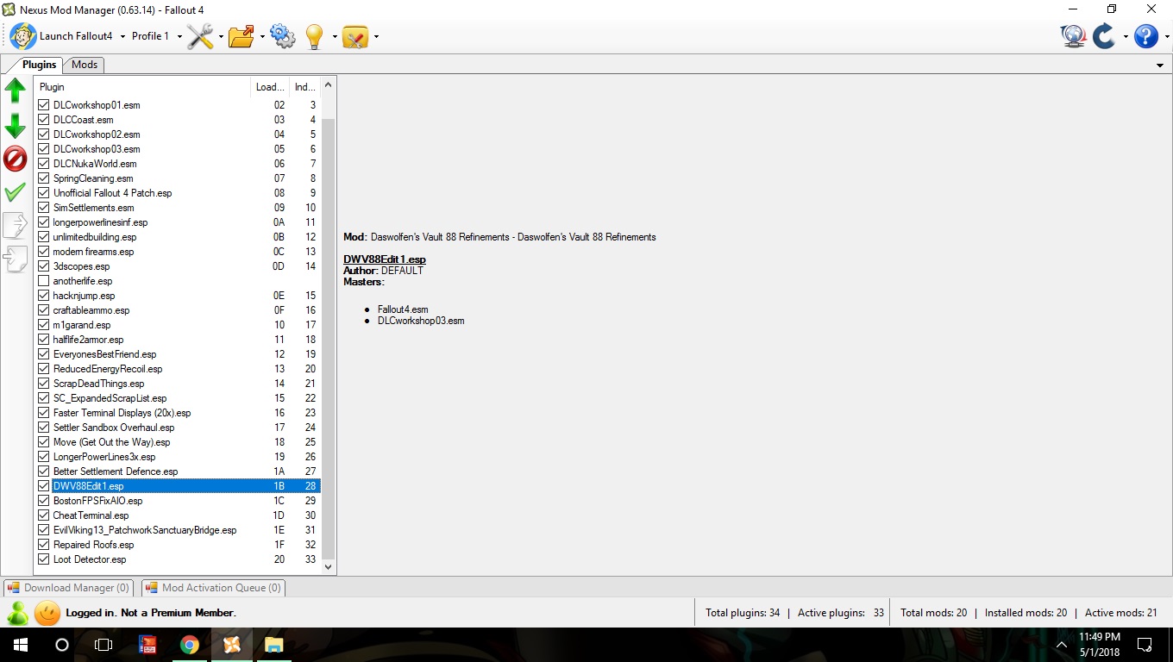Open Windows Start menu
This screenshot has width=1173, height=662.
click(x=21, y=645)
